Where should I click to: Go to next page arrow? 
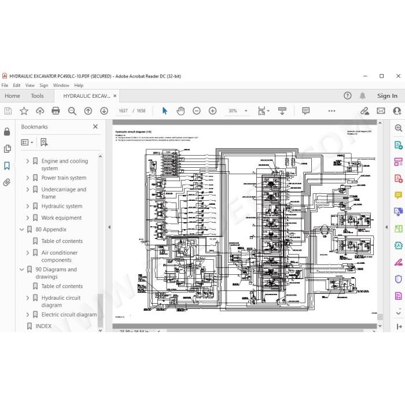tap(104, 111)
